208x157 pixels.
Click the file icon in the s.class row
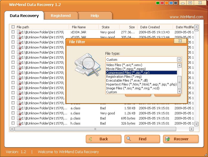19,113
